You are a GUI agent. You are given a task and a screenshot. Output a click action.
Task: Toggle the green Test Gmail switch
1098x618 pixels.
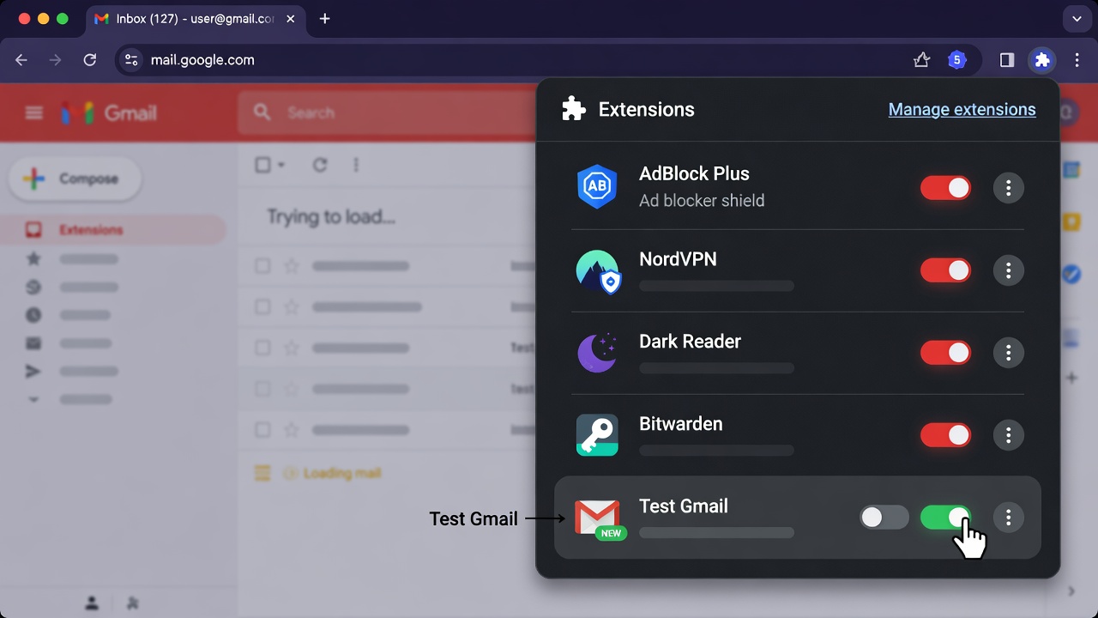(x=945, y=517)
